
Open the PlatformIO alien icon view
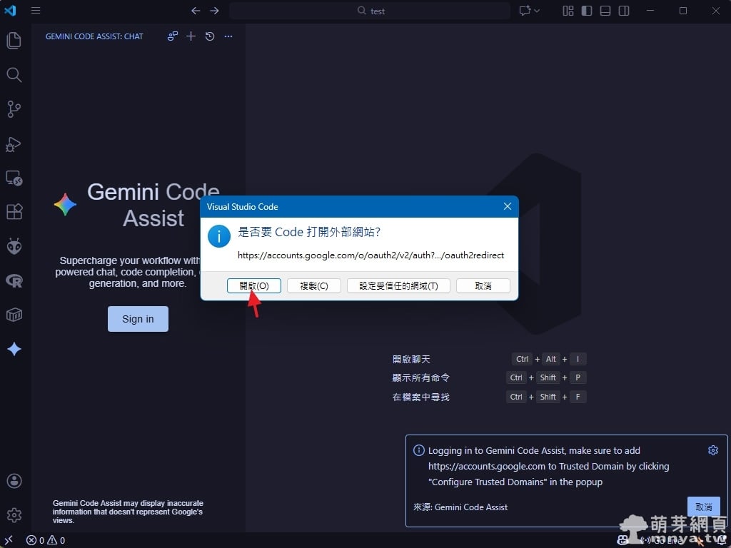tap(14, 246)
